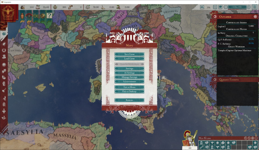Open the question mark help icon
259x150 pixels.
pos(49,16)
